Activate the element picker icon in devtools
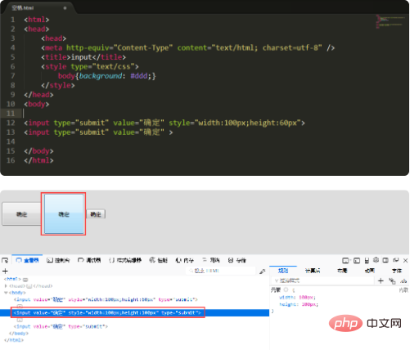The height and width of the screenshot is (350, 410). [5, 260]
